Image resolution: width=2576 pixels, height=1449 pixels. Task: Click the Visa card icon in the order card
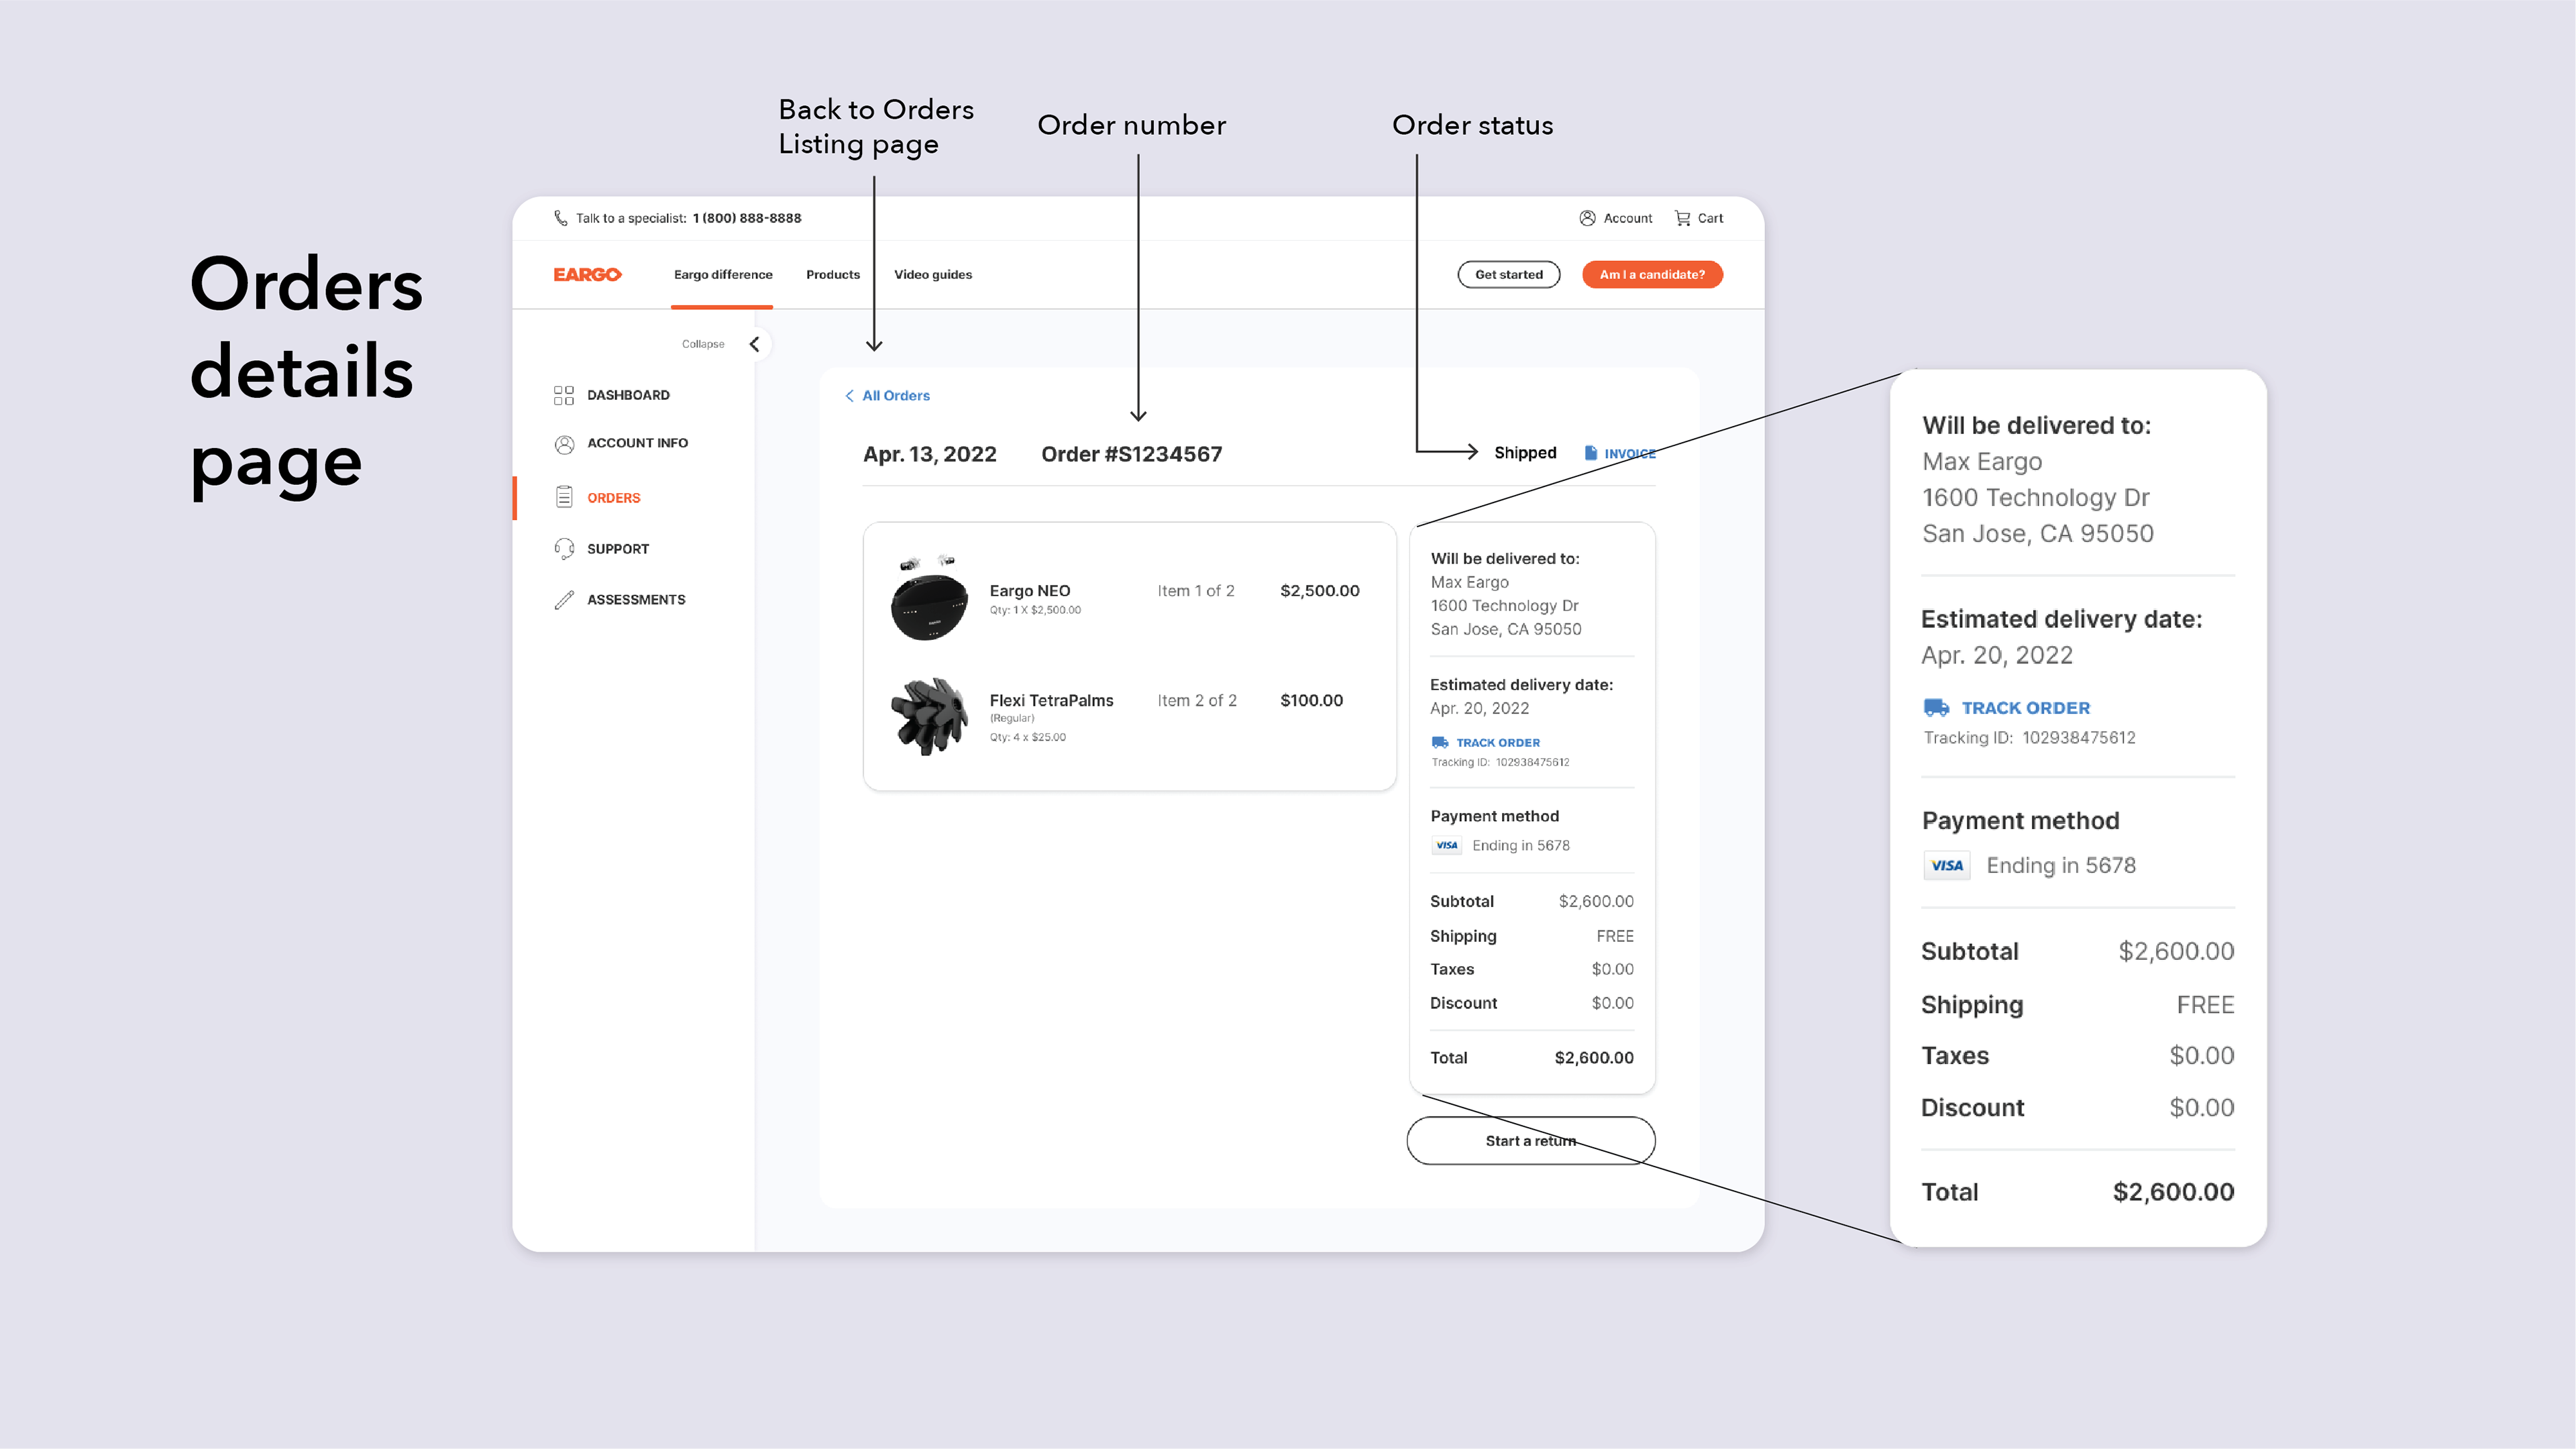click(1447, 845)
